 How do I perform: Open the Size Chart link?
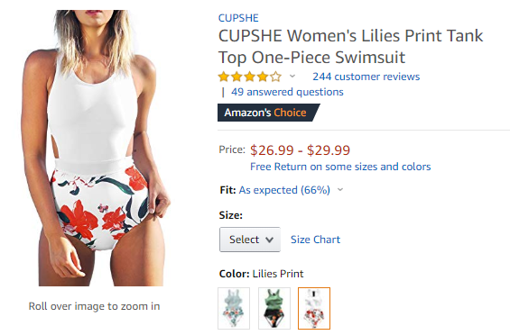315,240
